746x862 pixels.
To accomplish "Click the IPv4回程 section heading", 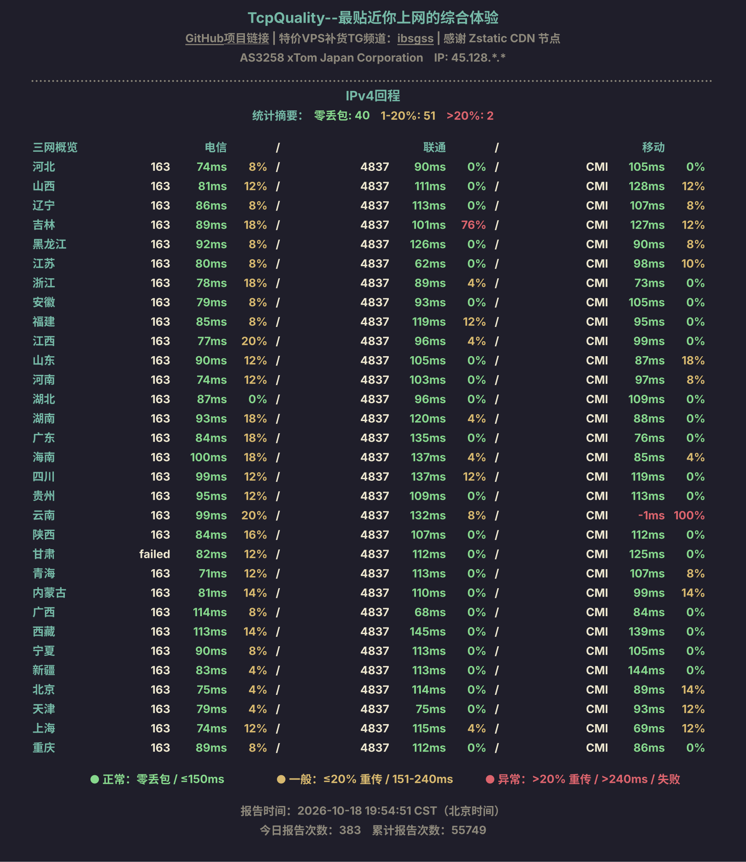I will [x=373, y=96].
